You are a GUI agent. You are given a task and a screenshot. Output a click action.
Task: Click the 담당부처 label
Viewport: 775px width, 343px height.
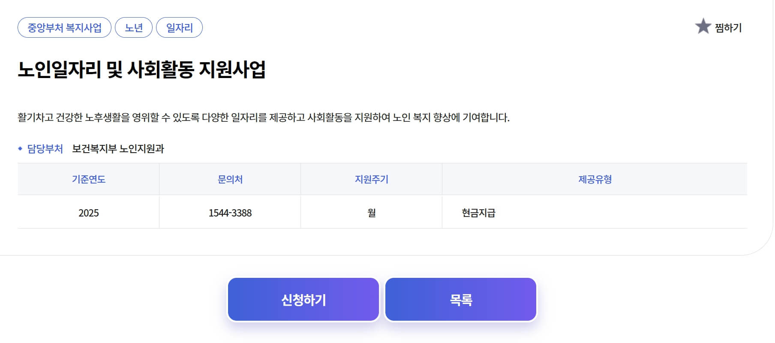[x=45, y=149]
